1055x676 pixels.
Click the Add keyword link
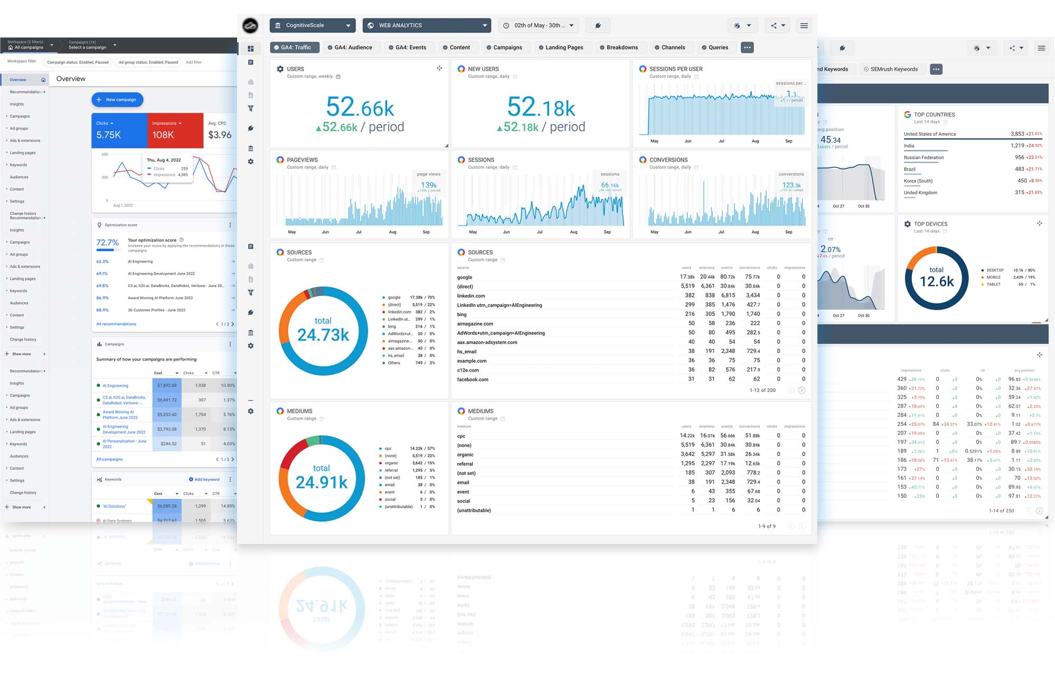click(x=204, y=479)
